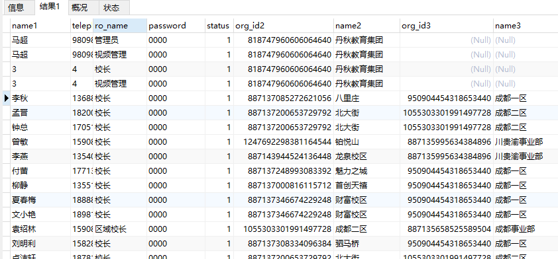Viewport: 558px width, 259px height.
Task: Select the 首创天禧 name2 cell
Action: [x=367, y=186]
